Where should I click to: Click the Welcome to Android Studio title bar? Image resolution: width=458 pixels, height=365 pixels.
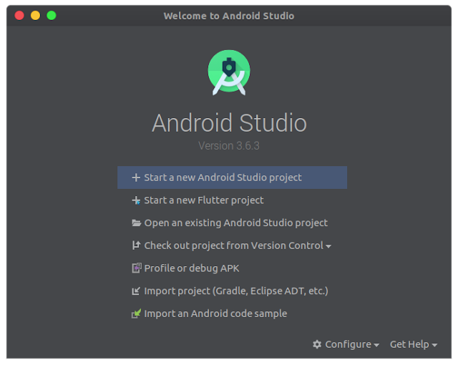pyautogui.click(x=229, y=16)
